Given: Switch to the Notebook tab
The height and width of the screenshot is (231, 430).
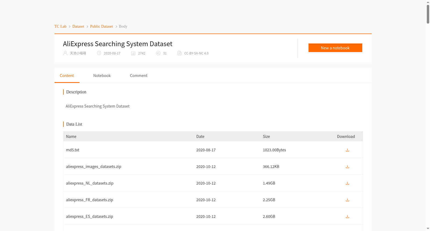Looking at the screenshot, I should (x=102, y=76).
